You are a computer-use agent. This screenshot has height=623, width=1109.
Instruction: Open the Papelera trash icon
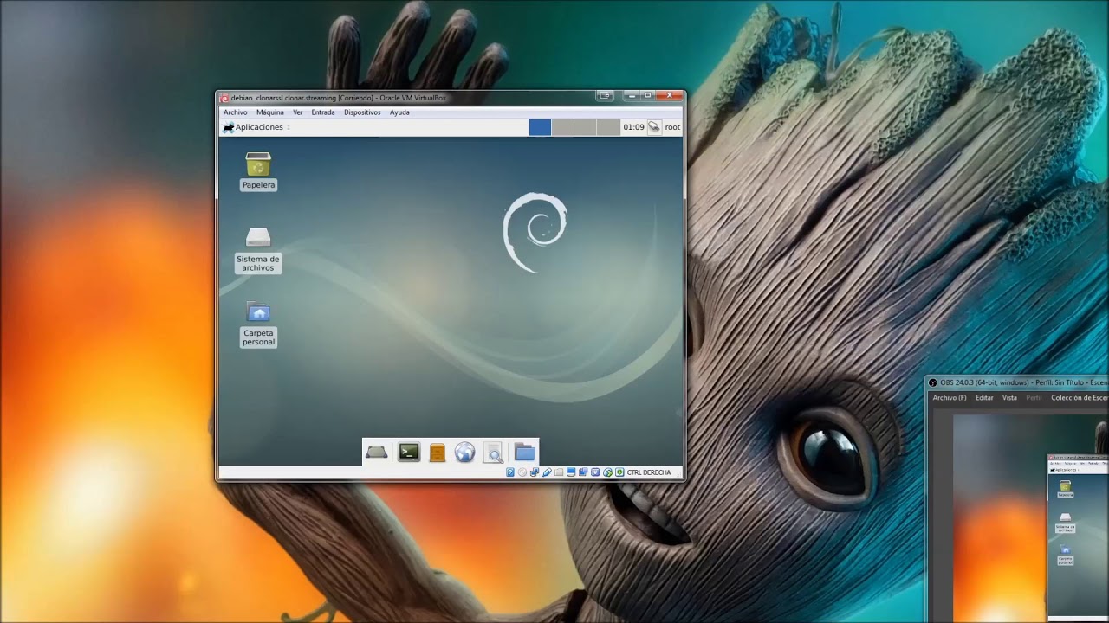[x=258, y=164]
